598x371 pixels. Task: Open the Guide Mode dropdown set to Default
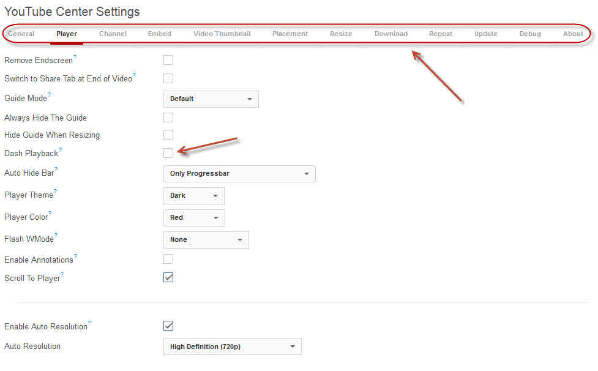pyautogui.click(x=211, y=99)
